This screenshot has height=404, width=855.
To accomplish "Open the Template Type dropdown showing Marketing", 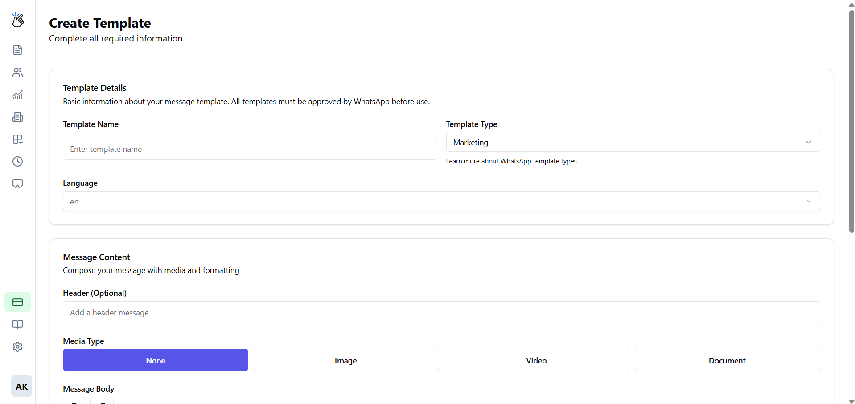I will point(632,142).
